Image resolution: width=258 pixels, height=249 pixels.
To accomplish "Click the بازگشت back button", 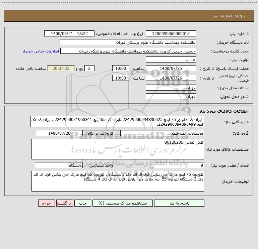I will tap(64, 203).
